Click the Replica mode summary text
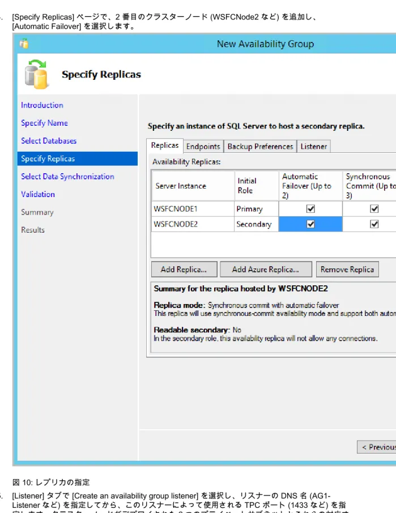Viewport: 396px width, 513px height. pos(246,305)
